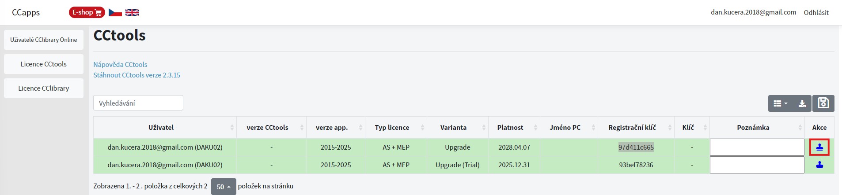Switch language with the Czech flag
Viewport: 842px width, 195px height.
point(115,12)
